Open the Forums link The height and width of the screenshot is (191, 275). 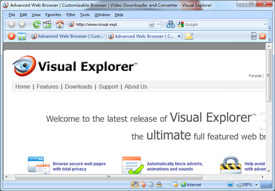[x=255, y=76]
